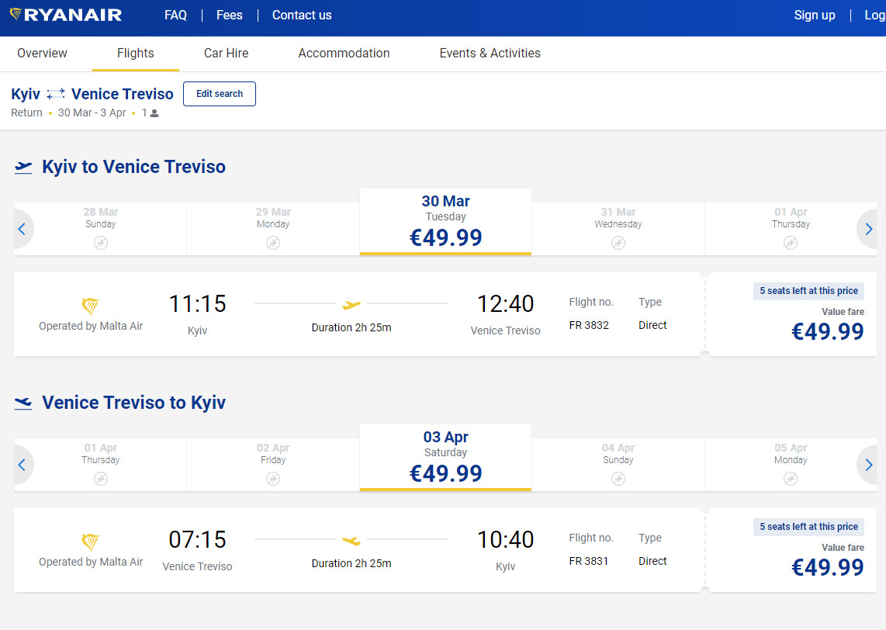Screen dimensions: 886x630
Task: Click flight number FR 3831
Action: [x=589, y=561]
